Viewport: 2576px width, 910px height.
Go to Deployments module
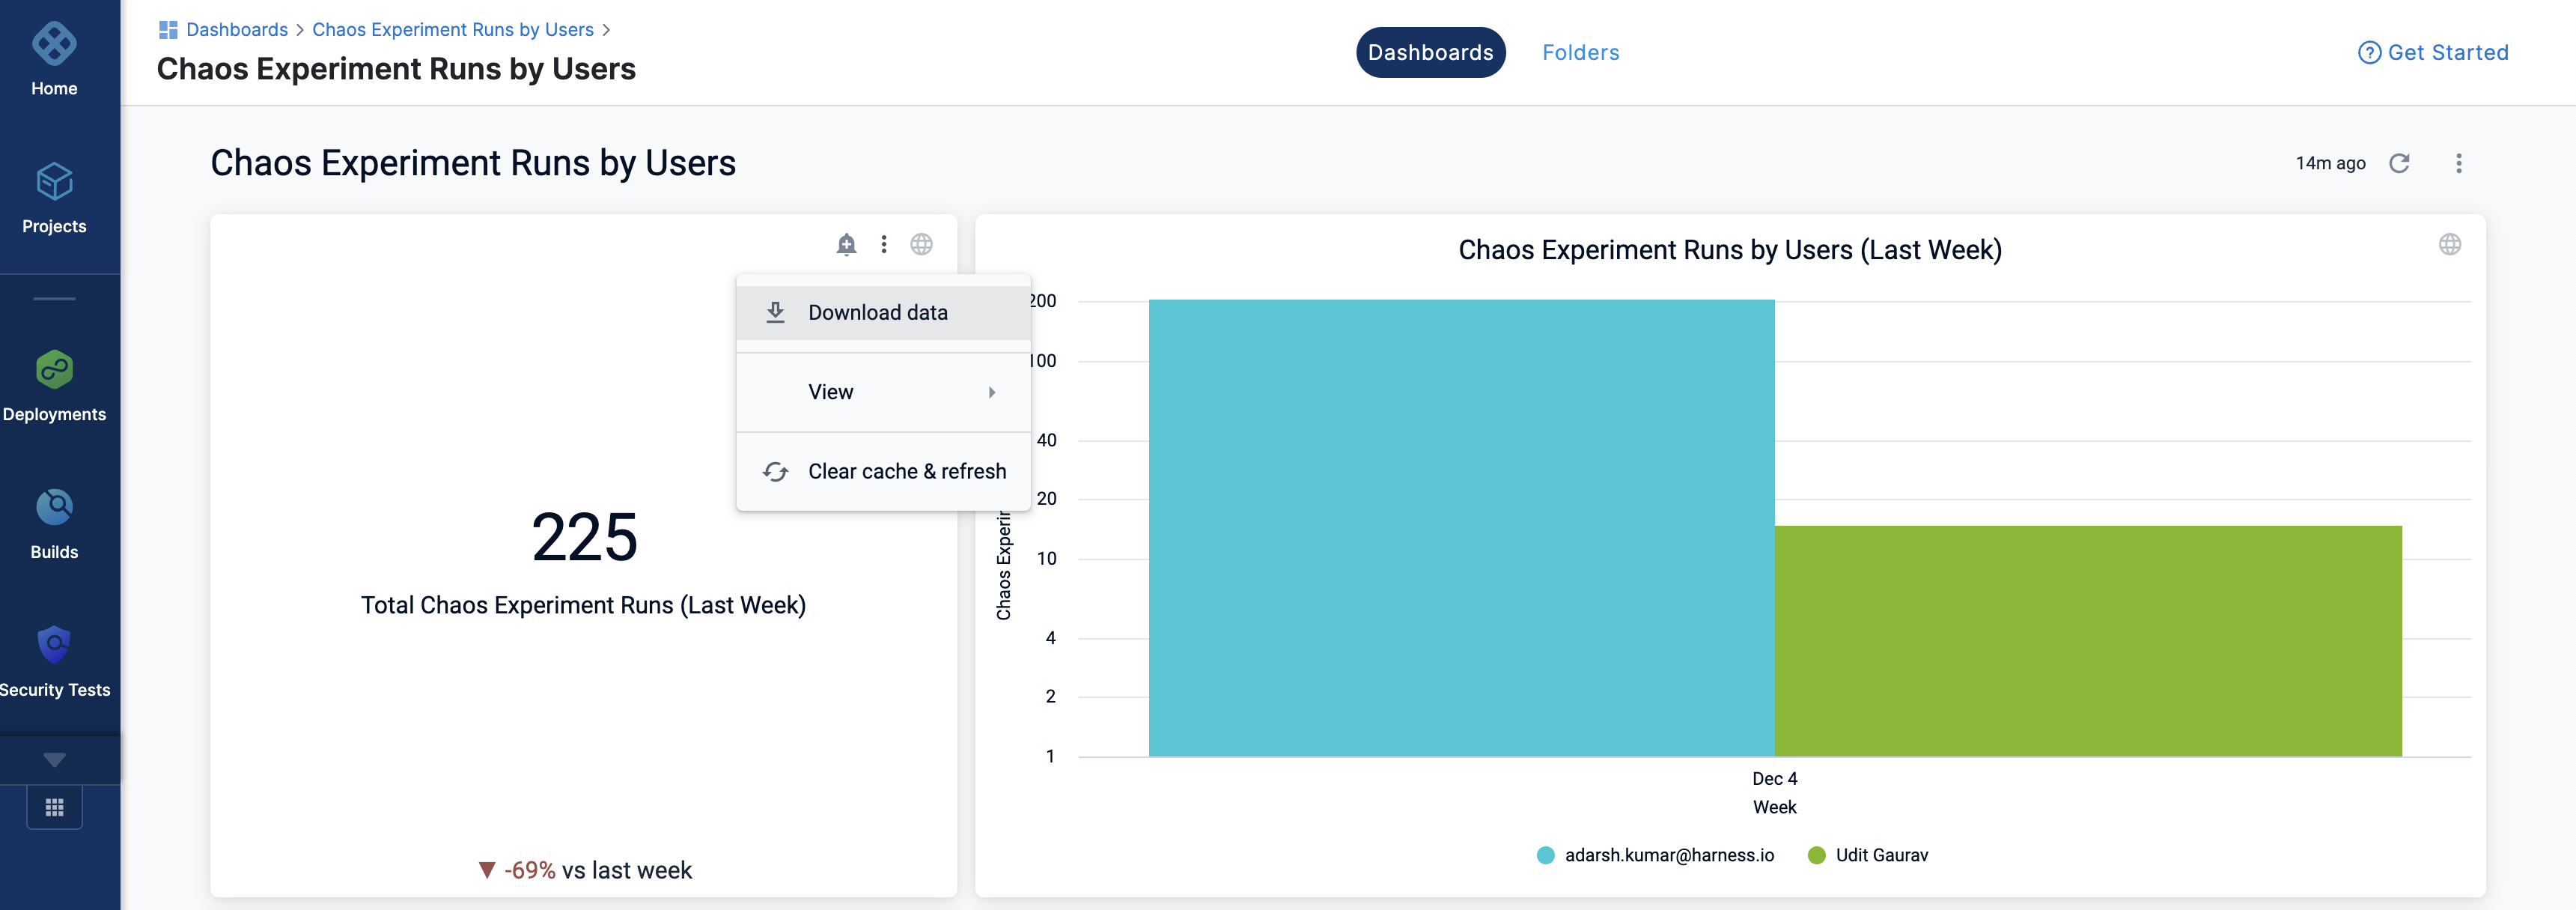pos(54,371)
